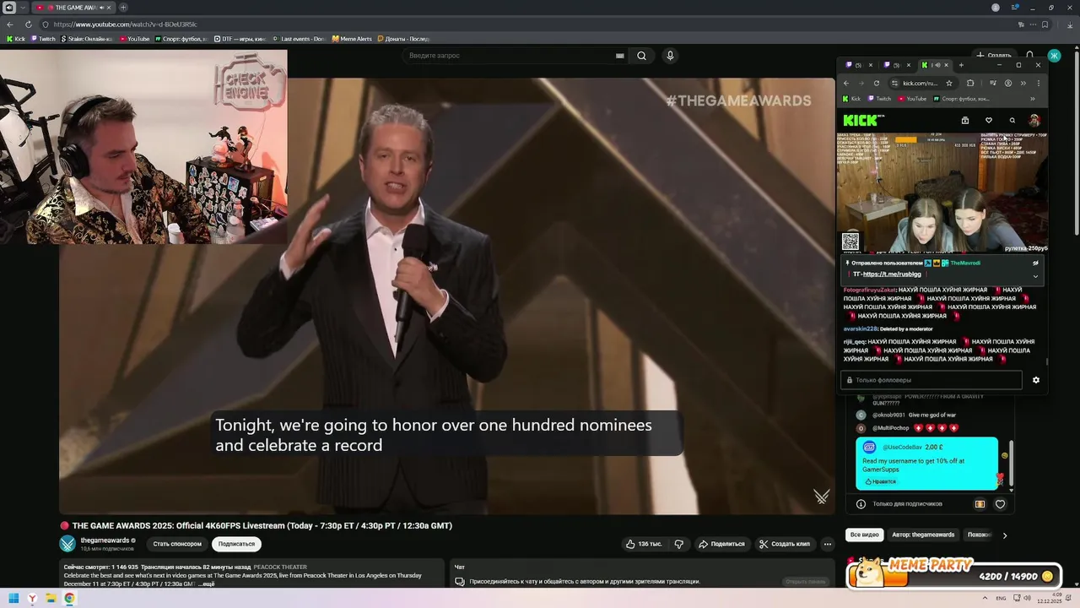This screenshot has height=608, width=1080.
Task: Select Все видео filter chip
Action: tap(865, 535)
